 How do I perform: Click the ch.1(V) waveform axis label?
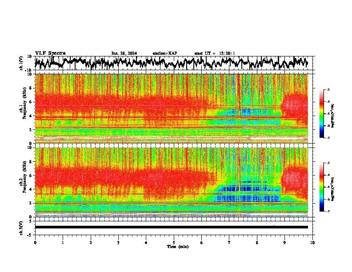click(21, 63)
